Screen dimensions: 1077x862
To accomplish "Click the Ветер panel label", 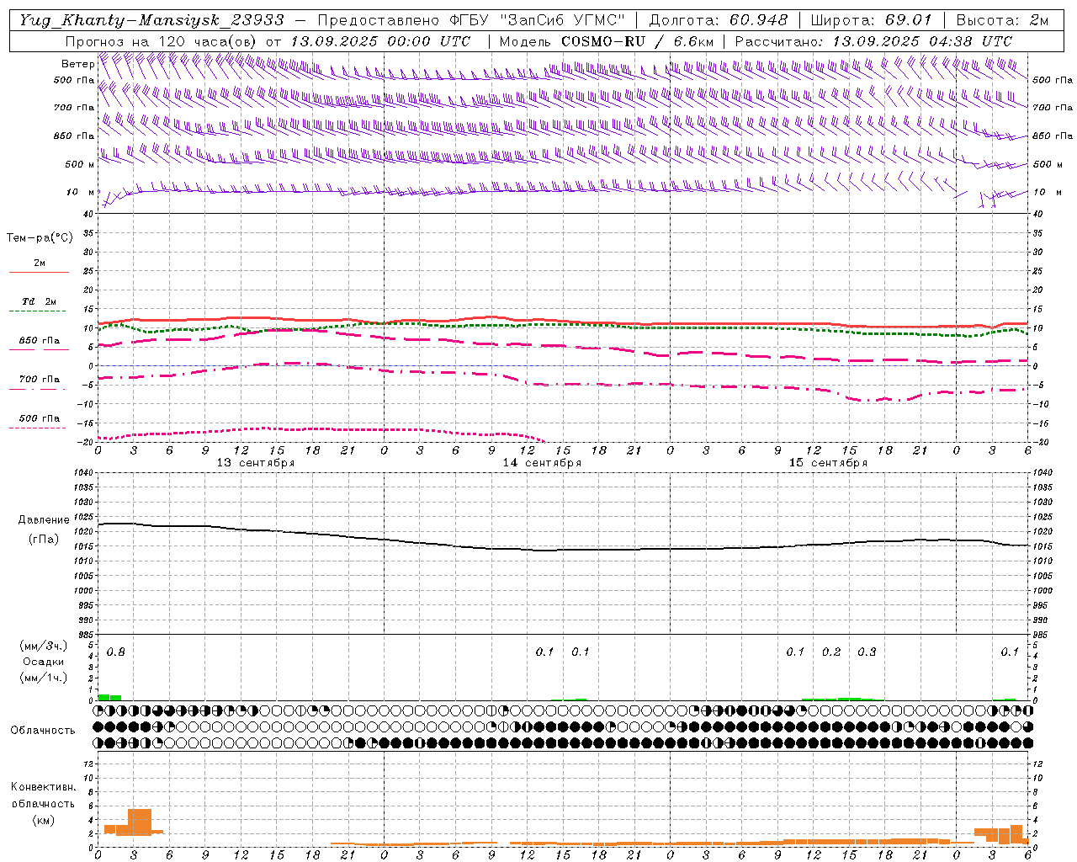I will click(x=78, y=64).
